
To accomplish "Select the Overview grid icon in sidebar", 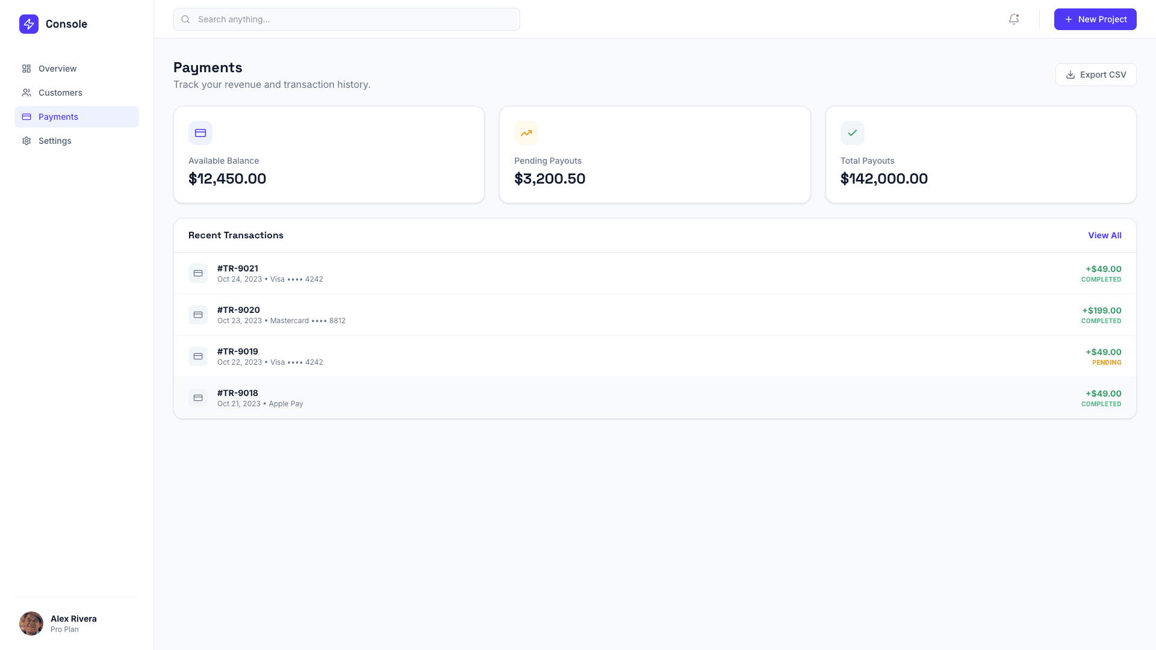I will tap(26, 69).
